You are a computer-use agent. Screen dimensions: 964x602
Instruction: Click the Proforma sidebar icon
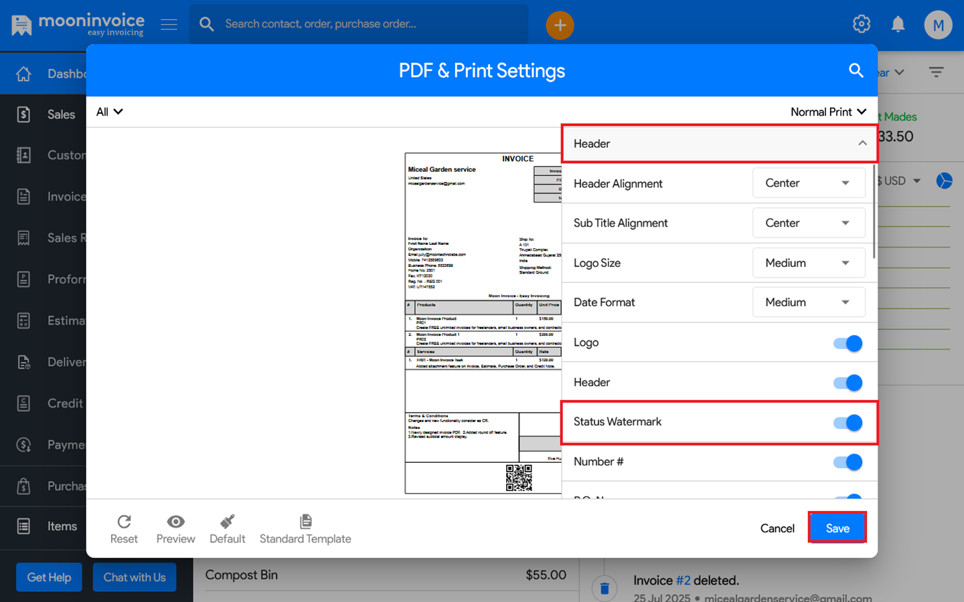23,279
